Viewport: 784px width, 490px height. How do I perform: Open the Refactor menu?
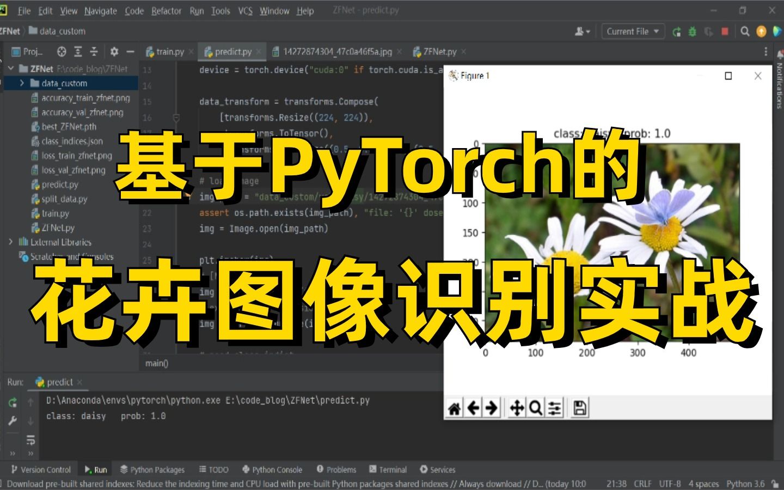click(x=166, y=11)
